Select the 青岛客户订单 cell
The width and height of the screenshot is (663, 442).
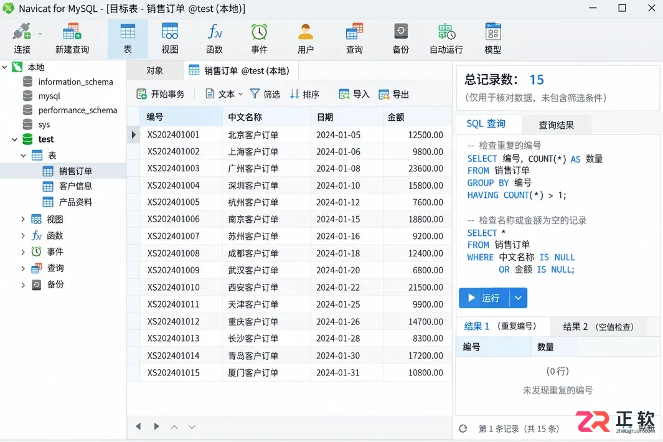click(x=266, y=355)
